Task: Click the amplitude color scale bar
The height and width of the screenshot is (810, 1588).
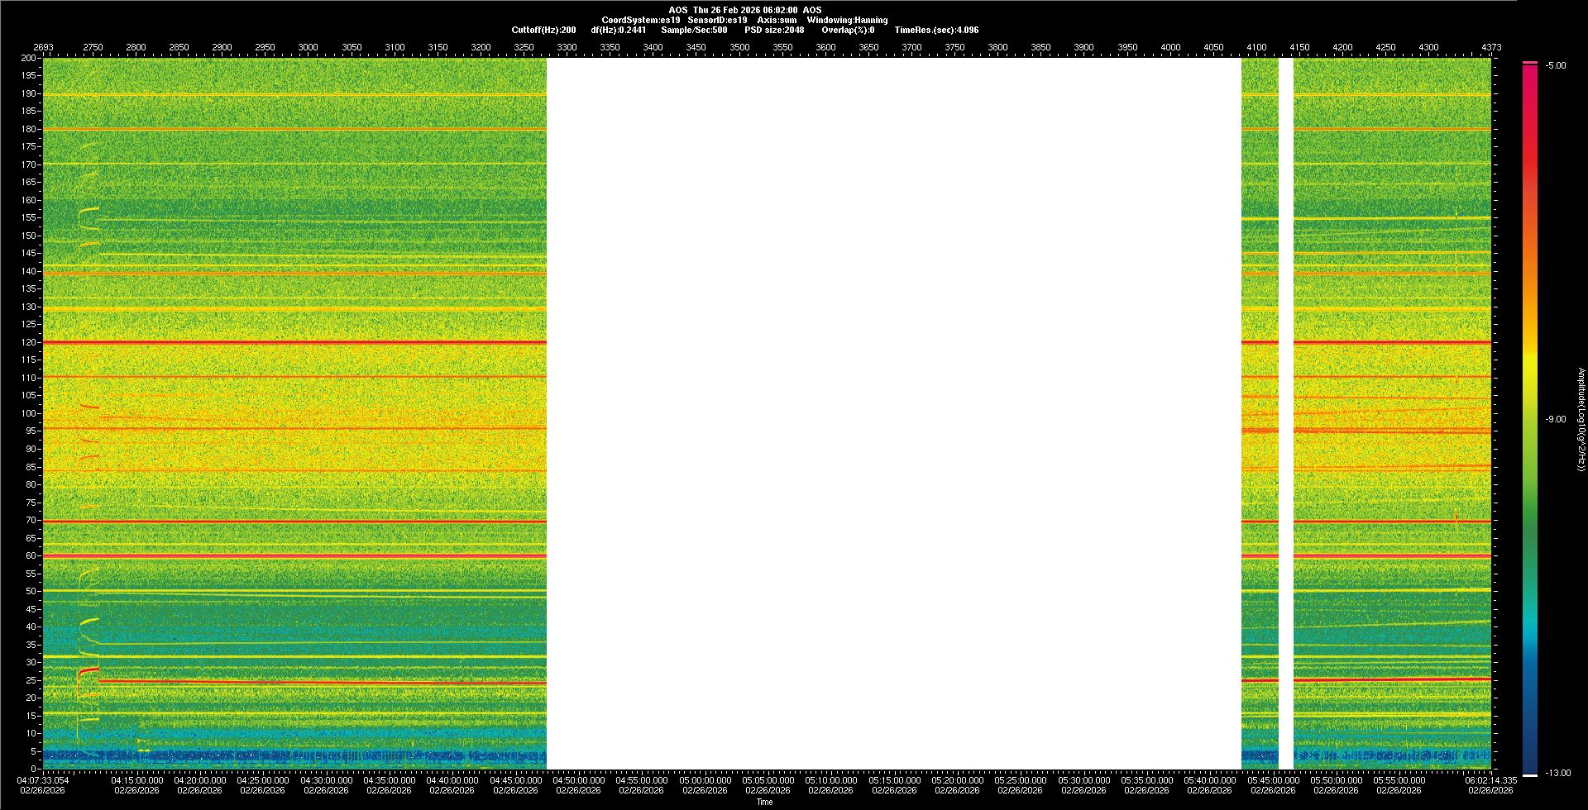Action: tap(1529, 418)
